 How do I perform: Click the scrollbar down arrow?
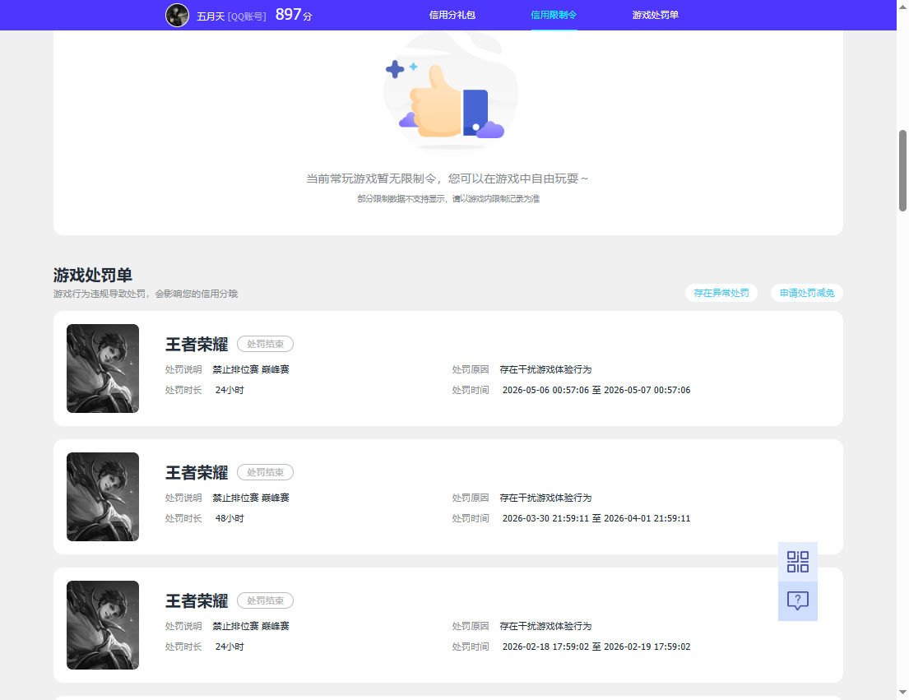coord(902,693)
